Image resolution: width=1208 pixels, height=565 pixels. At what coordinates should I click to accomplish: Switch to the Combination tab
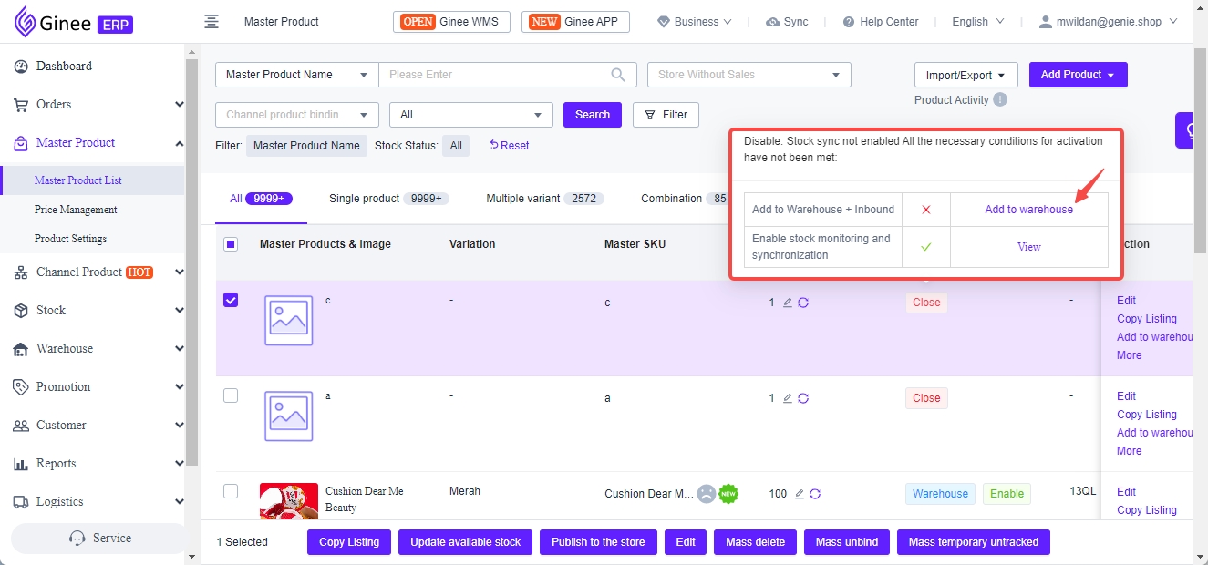click(x=684, y=199)
